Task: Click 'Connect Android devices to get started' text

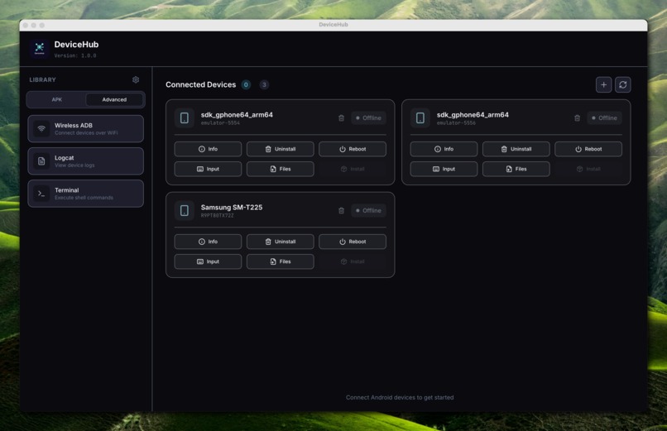Action: (x=400, y=397)
